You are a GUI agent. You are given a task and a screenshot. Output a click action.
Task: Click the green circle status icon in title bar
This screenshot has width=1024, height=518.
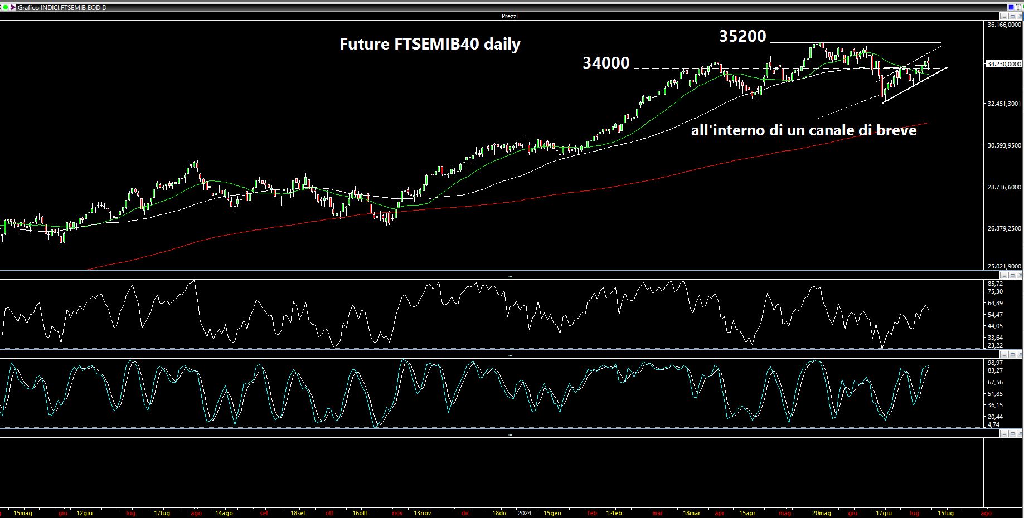click(6, 7)
